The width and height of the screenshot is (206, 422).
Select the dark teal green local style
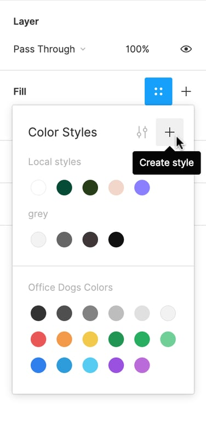[x=65, y=187]
